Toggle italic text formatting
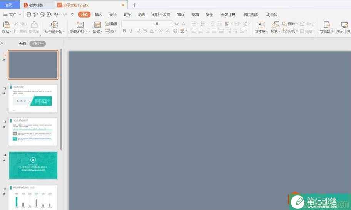 click(x=131, y=31)
